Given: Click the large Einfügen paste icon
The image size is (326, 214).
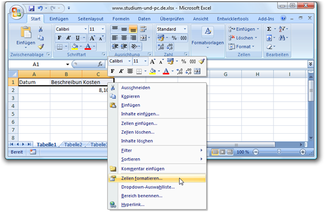Looking at the screenshot, I should point(26,33).
